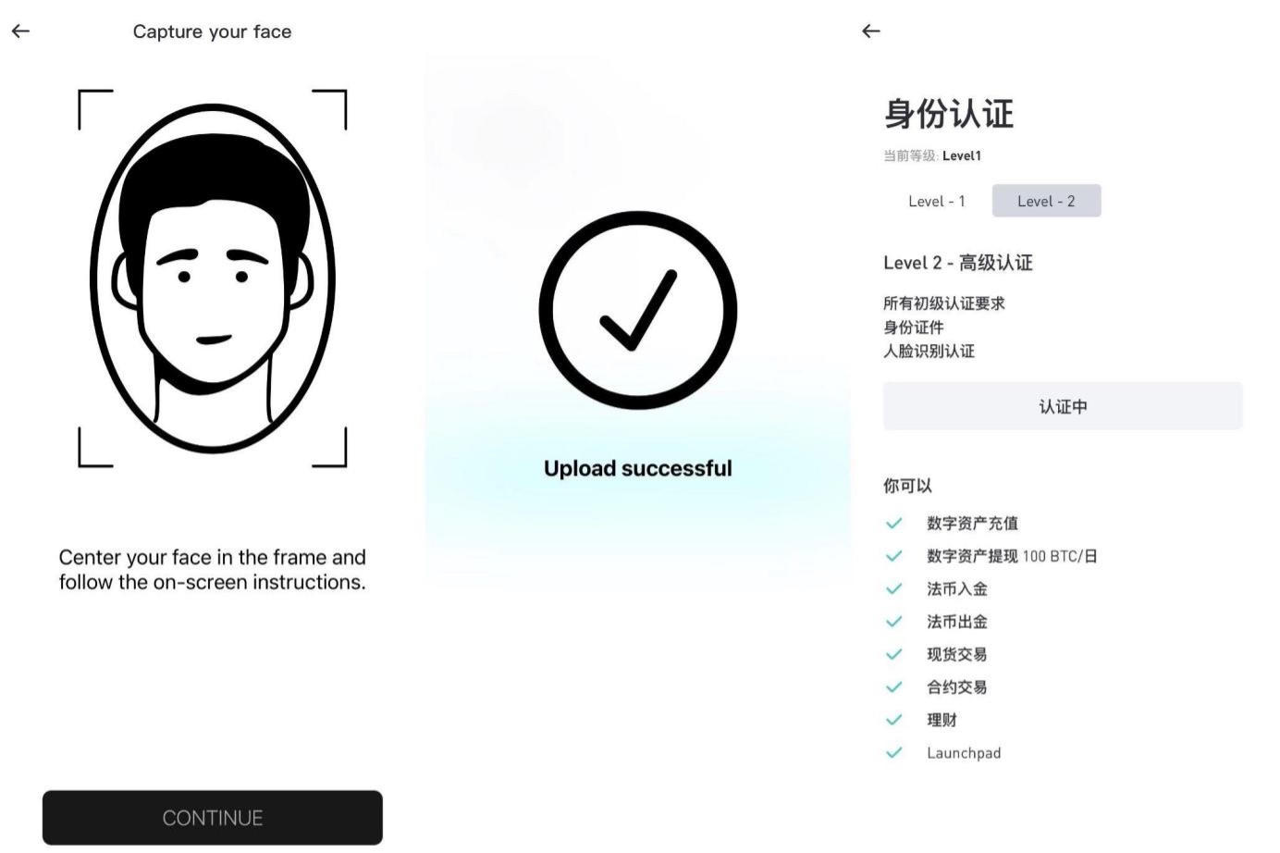Select the Level - 2 tab

(1046, 201)
